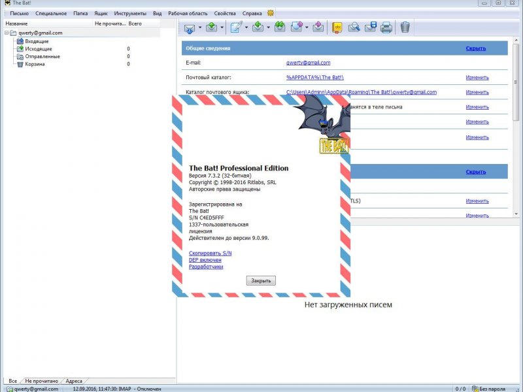The height and width of the screenshot is (392, 523).
Task: Click Изменить in the TLS row
Action: point(477,201)
